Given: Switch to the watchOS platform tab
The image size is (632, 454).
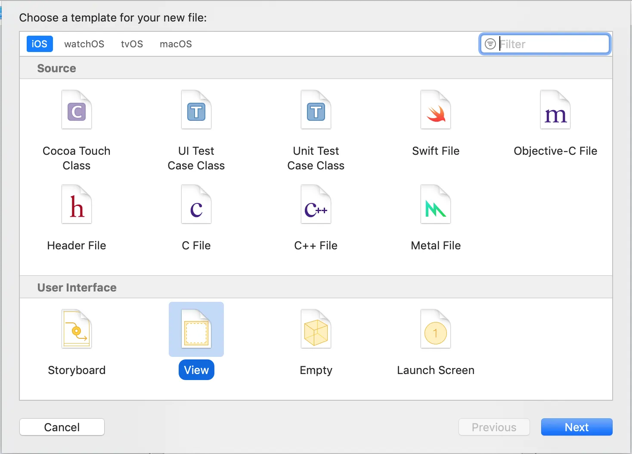Looking at the screenshot, I should click(x=84, y=44).
